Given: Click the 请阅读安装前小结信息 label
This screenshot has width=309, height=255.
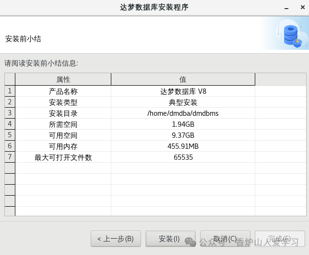Looking at the screenshot, I should click(x=41, y=63).
